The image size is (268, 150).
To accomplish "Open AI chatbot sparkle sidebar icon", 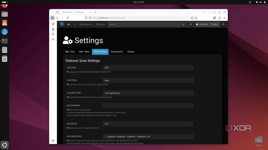I will 53,24.
